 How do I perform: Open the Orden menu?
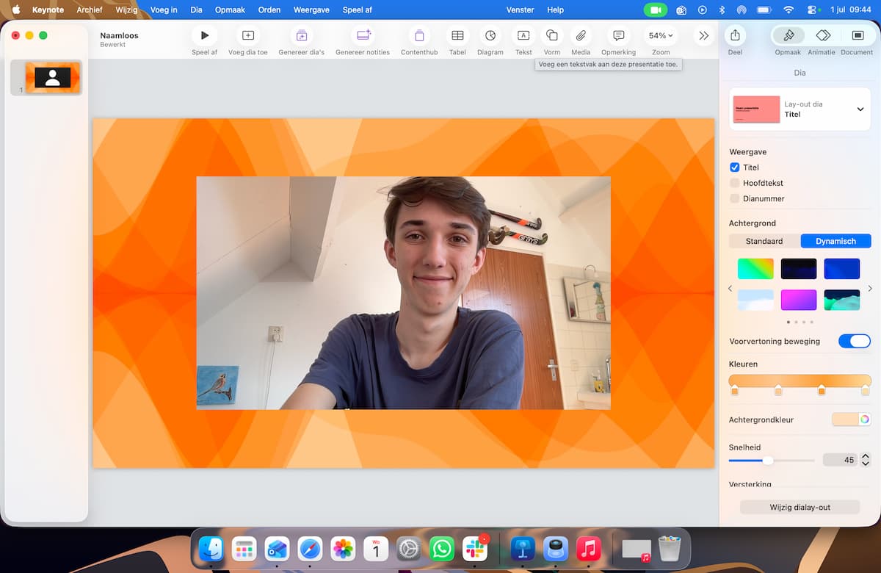pos(270,10)
